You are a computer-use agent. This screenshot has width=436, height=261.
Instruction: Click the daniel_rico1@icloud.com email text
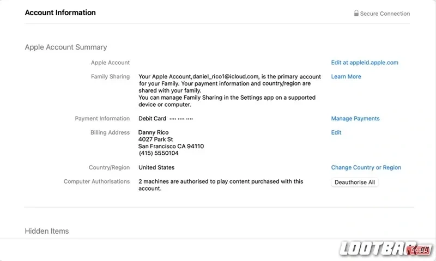[226, 76]
